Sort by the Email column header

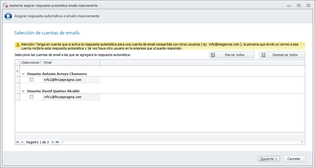(x=71, y=63)
